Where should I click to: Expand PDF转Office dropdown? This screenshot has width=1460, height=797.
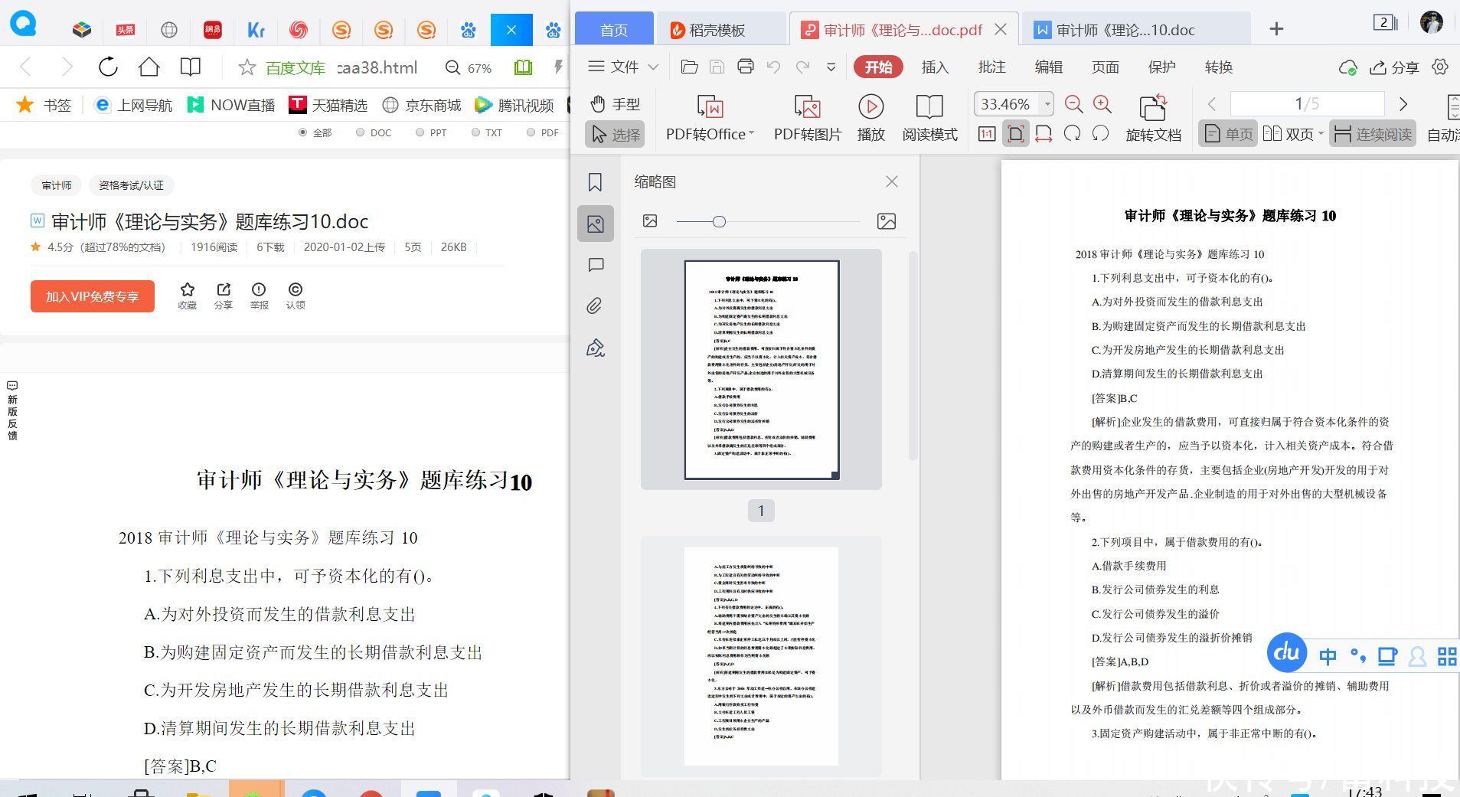point(751,133)
